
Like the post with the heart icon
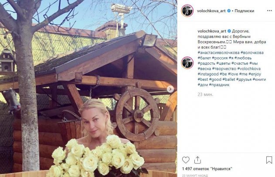point(186,160)
